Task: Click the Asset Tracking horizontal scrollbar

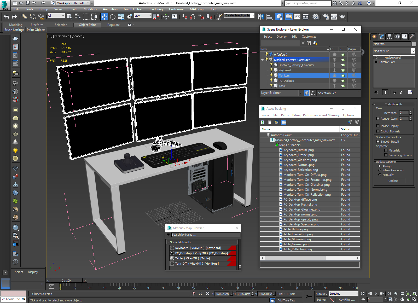Action: (x=295, y=258)
